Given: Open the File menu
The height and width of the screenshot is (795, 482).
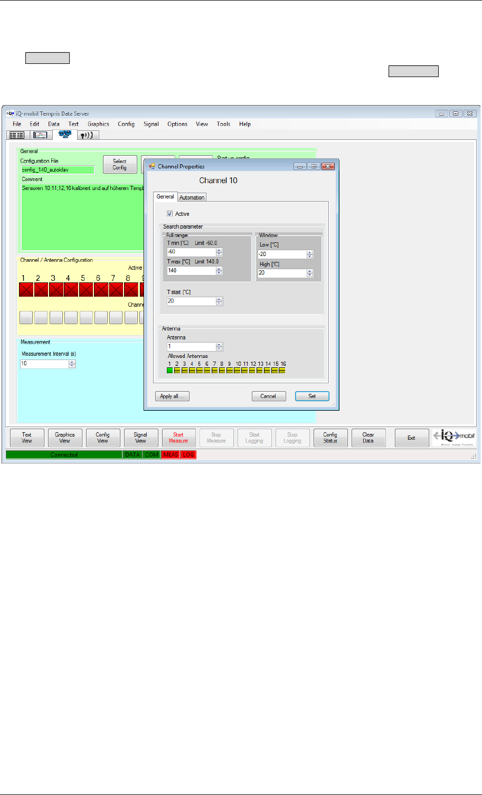Looking at the screenshot, I should click(x=17, y=124).
